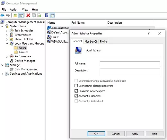The height and width of the screenshot is (140, 167).
Task: Click the Back arrow toolbar icon
Action: tap(3, 15)
